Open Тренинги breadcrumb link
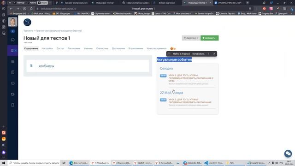295x166 pixels. tap(28, 31)
